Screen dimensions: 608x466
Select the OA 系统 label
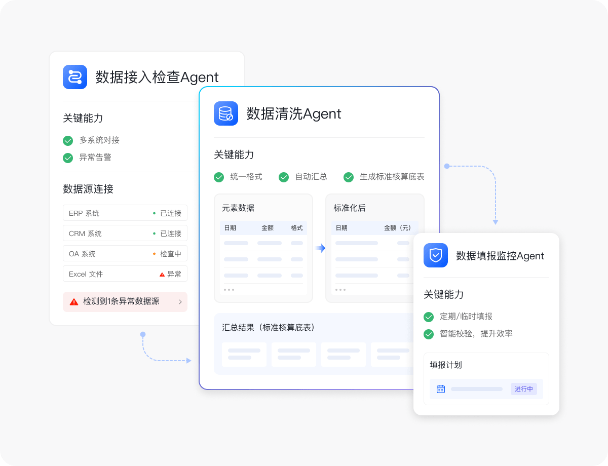click(x=82, y=254)
